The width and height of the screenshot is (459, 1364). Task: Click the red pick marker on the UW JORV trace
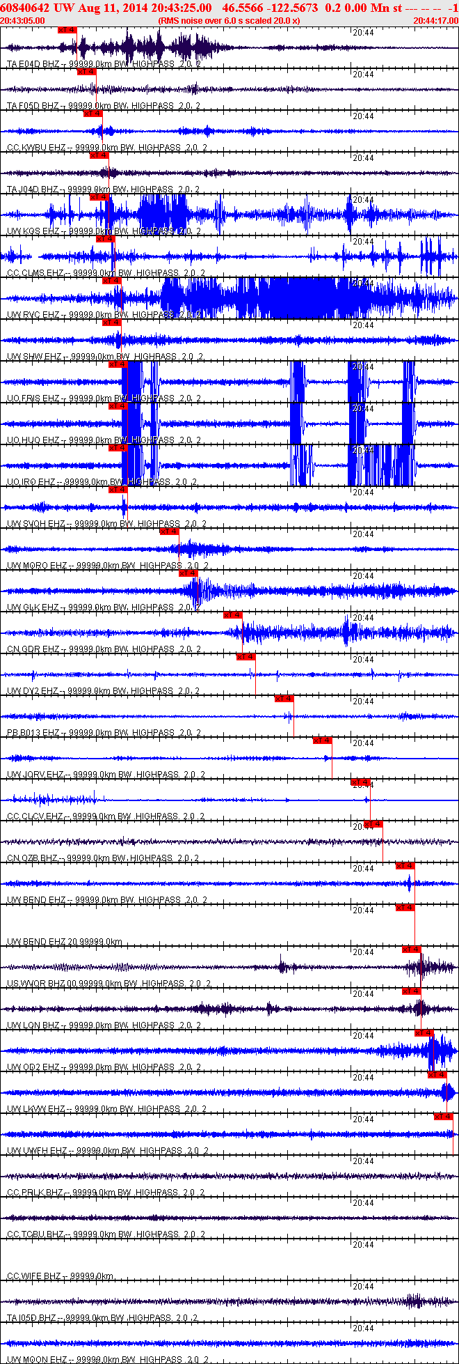(x=322, y=741)
